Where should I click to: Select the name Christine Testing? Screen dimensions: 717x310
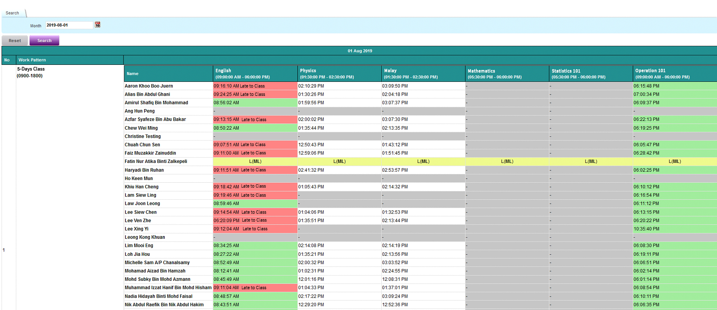[143, 136]
